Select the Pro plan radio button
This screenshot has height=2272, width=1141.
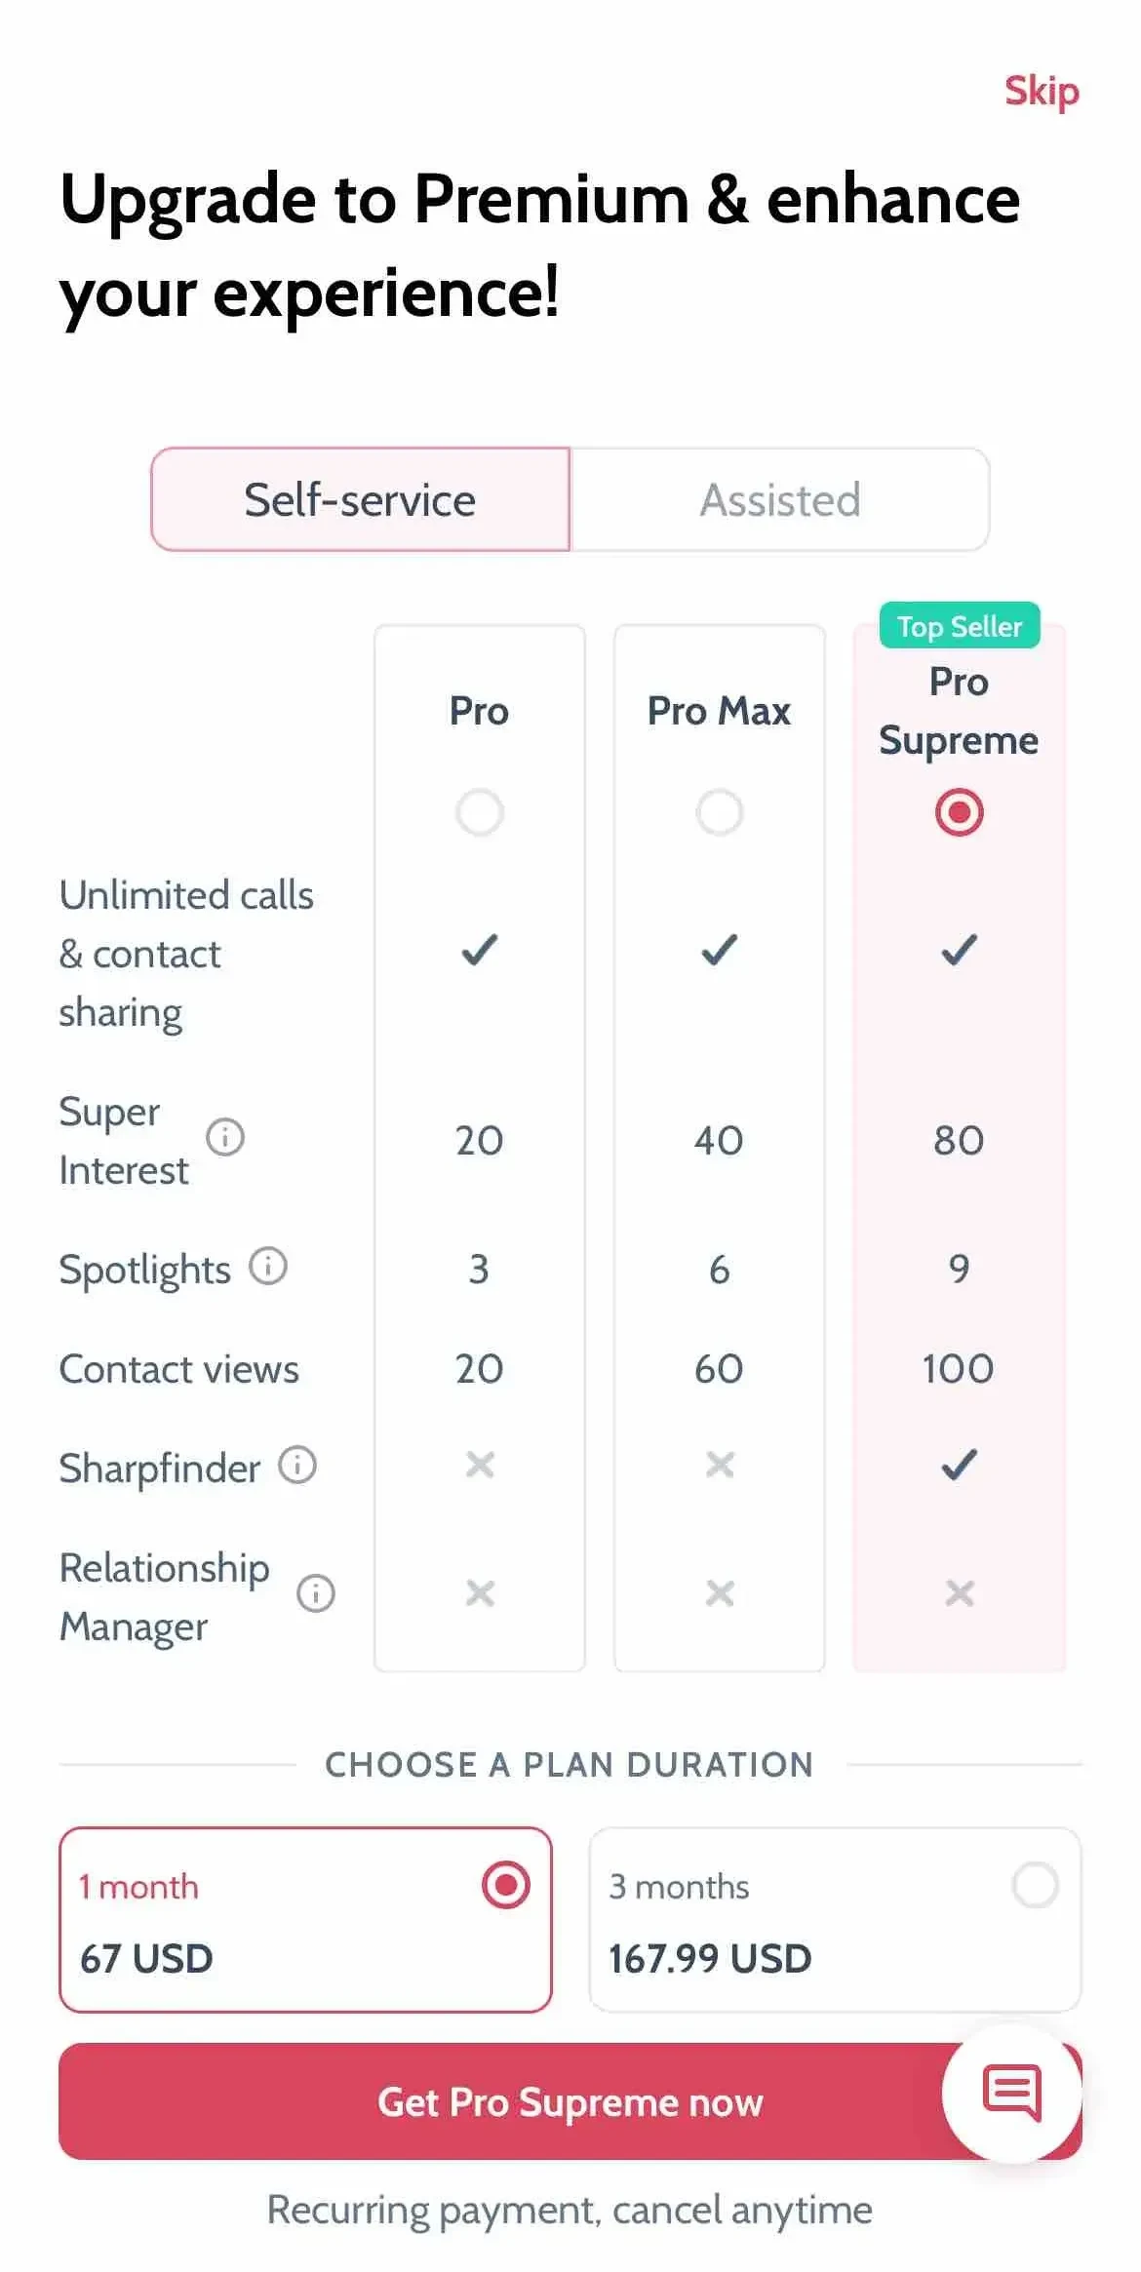tap(480, 812)
